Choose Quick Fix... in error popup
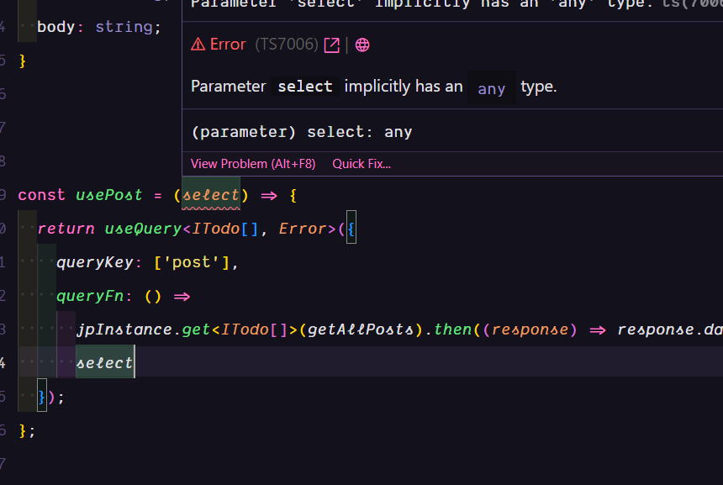 pyautogui.click(x=361, y=164)
